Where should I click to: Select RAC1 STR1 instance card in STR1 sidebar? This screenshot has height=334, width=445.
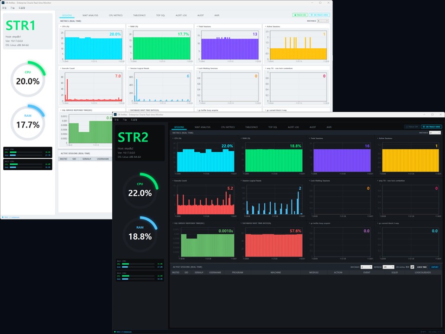pos(28,153)
